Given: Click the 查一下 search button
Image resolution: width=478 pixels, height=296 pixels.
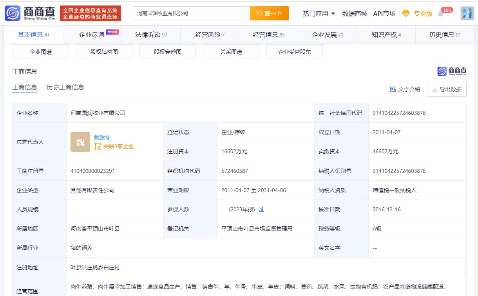Looking at the screenshot, I should point(270,13).
